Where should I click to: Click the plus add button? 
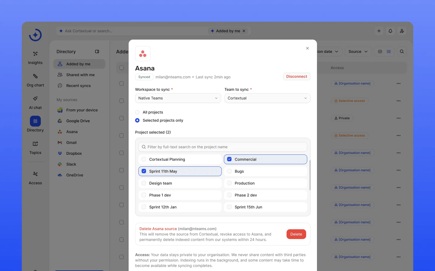click(379, 31)
